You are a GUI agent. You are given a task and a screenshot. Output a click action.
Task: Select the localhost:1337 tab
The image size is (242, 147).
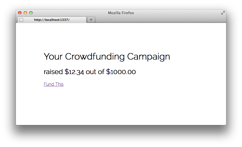pyautogui.click(x=52, y=20)
